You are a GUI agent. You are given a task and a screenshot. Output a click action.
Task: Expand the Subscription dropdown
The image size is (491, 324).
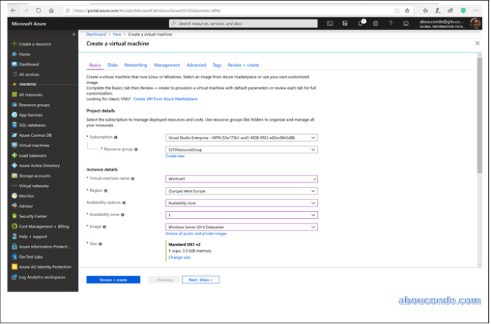click(x=241, y=138)
